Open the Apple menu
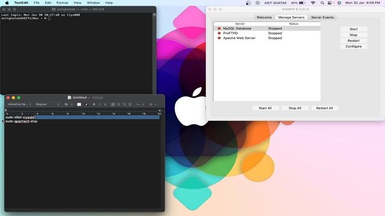Screen dimensions: 385x216 pos(7,3)
